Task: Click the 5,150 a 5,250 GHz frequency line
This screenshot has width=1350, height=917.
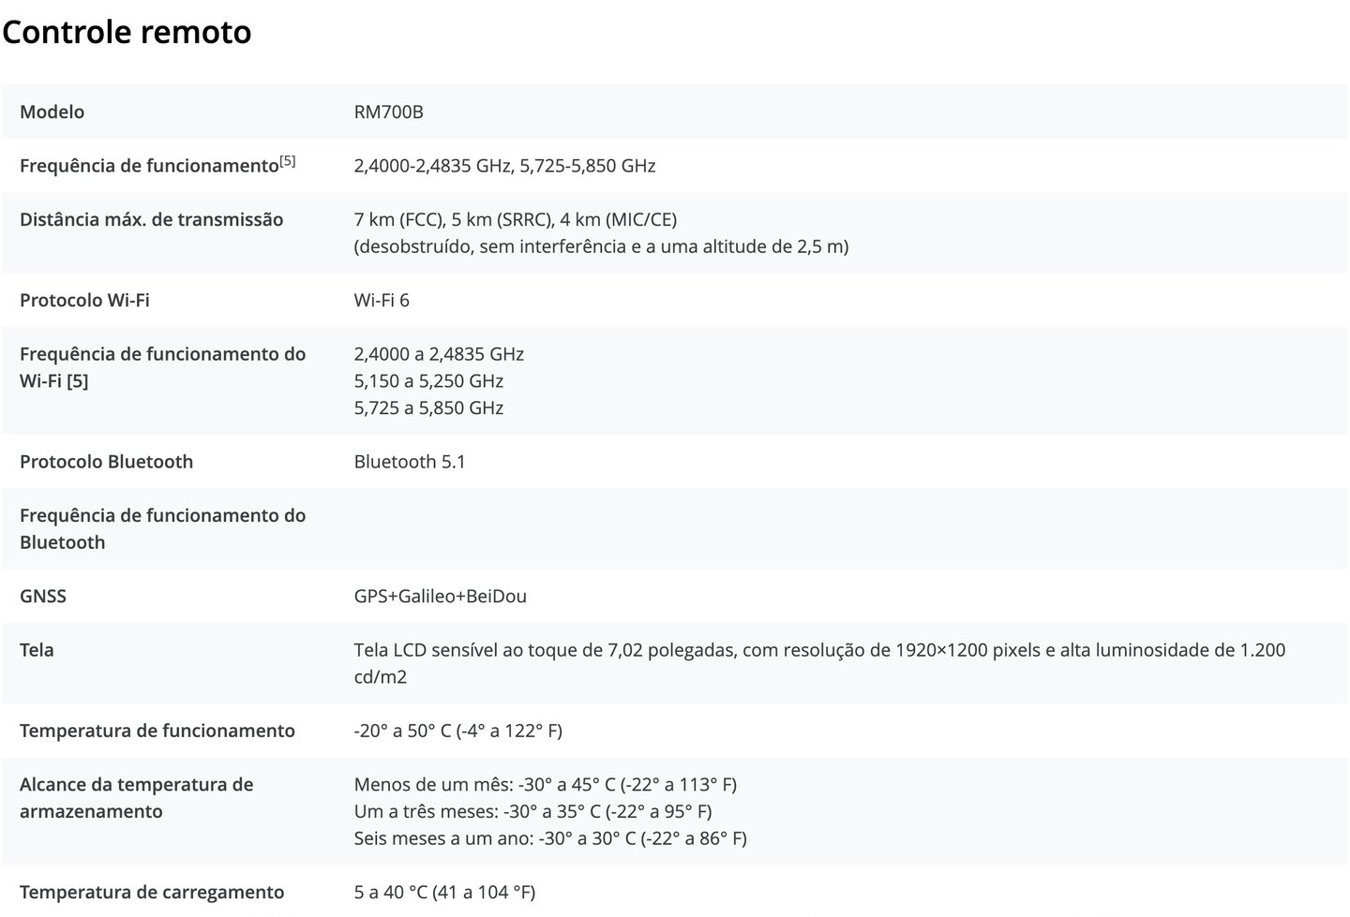Action: click(428, 380)
